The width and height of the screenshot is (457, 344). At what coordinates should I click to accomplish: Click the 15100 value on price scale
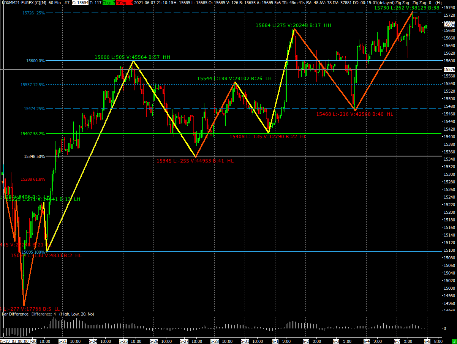click(450, 250)
